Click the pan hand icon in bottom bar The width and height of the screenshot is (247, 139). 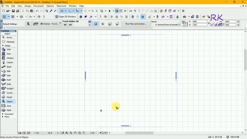tap(75, 133)
